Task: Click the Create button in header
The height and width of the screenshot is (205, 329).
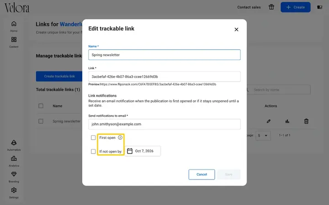Action: point(296,7)
